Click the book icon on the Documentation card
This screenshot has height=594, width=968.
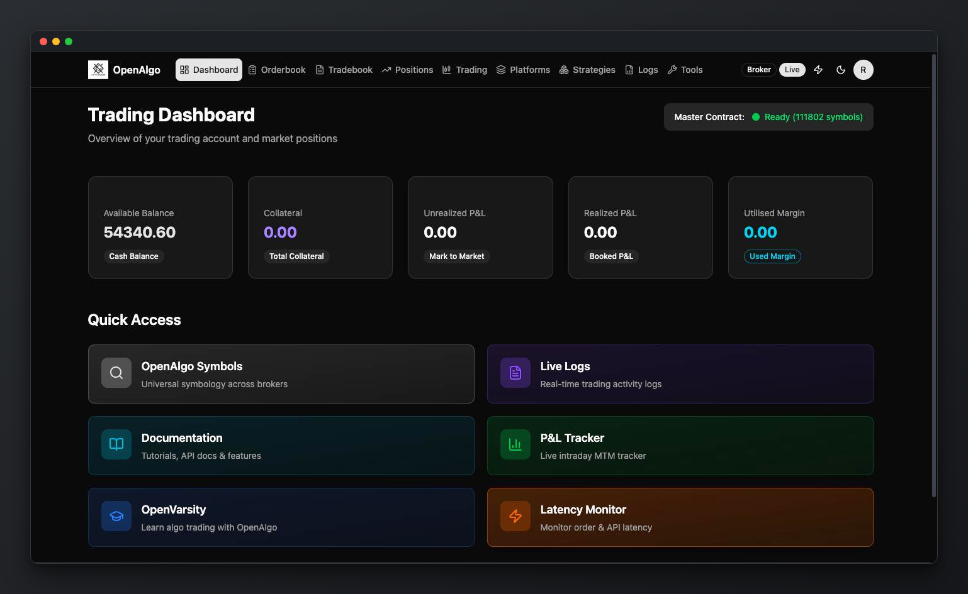116,444
